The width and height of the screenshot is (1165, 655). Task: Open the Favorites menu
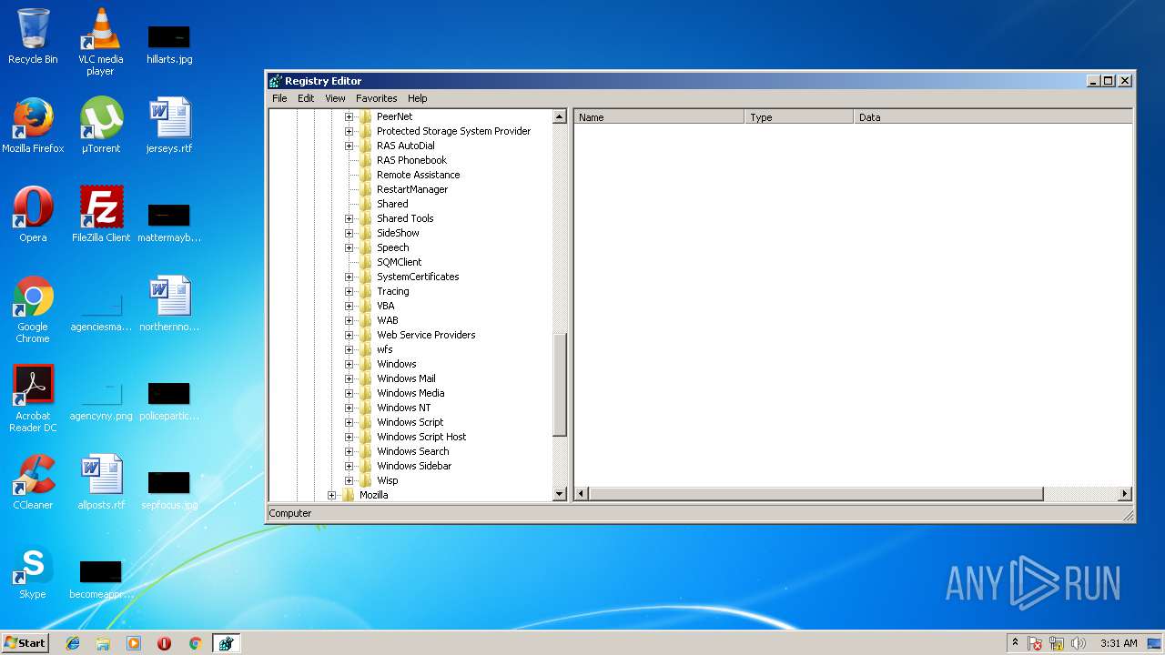click(x=376, y=98)
